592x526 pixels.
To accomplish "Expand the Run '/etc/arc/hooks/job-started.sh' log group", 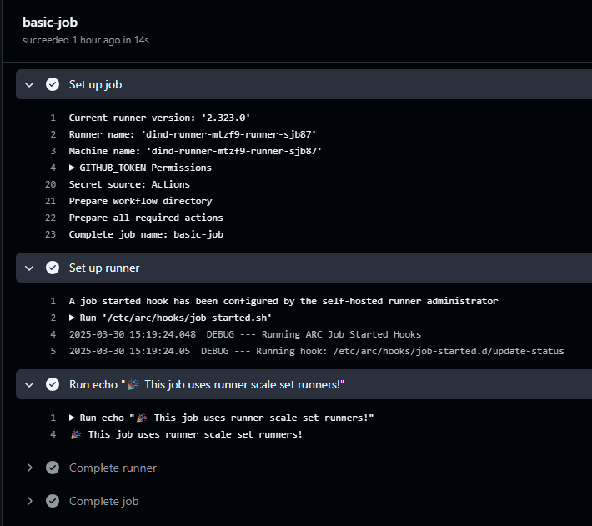I will (x=72, y=318).
